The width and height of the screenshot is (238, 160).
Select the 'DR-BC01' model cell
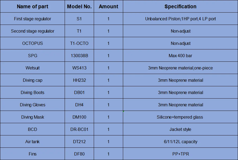[x=79, y=129]
